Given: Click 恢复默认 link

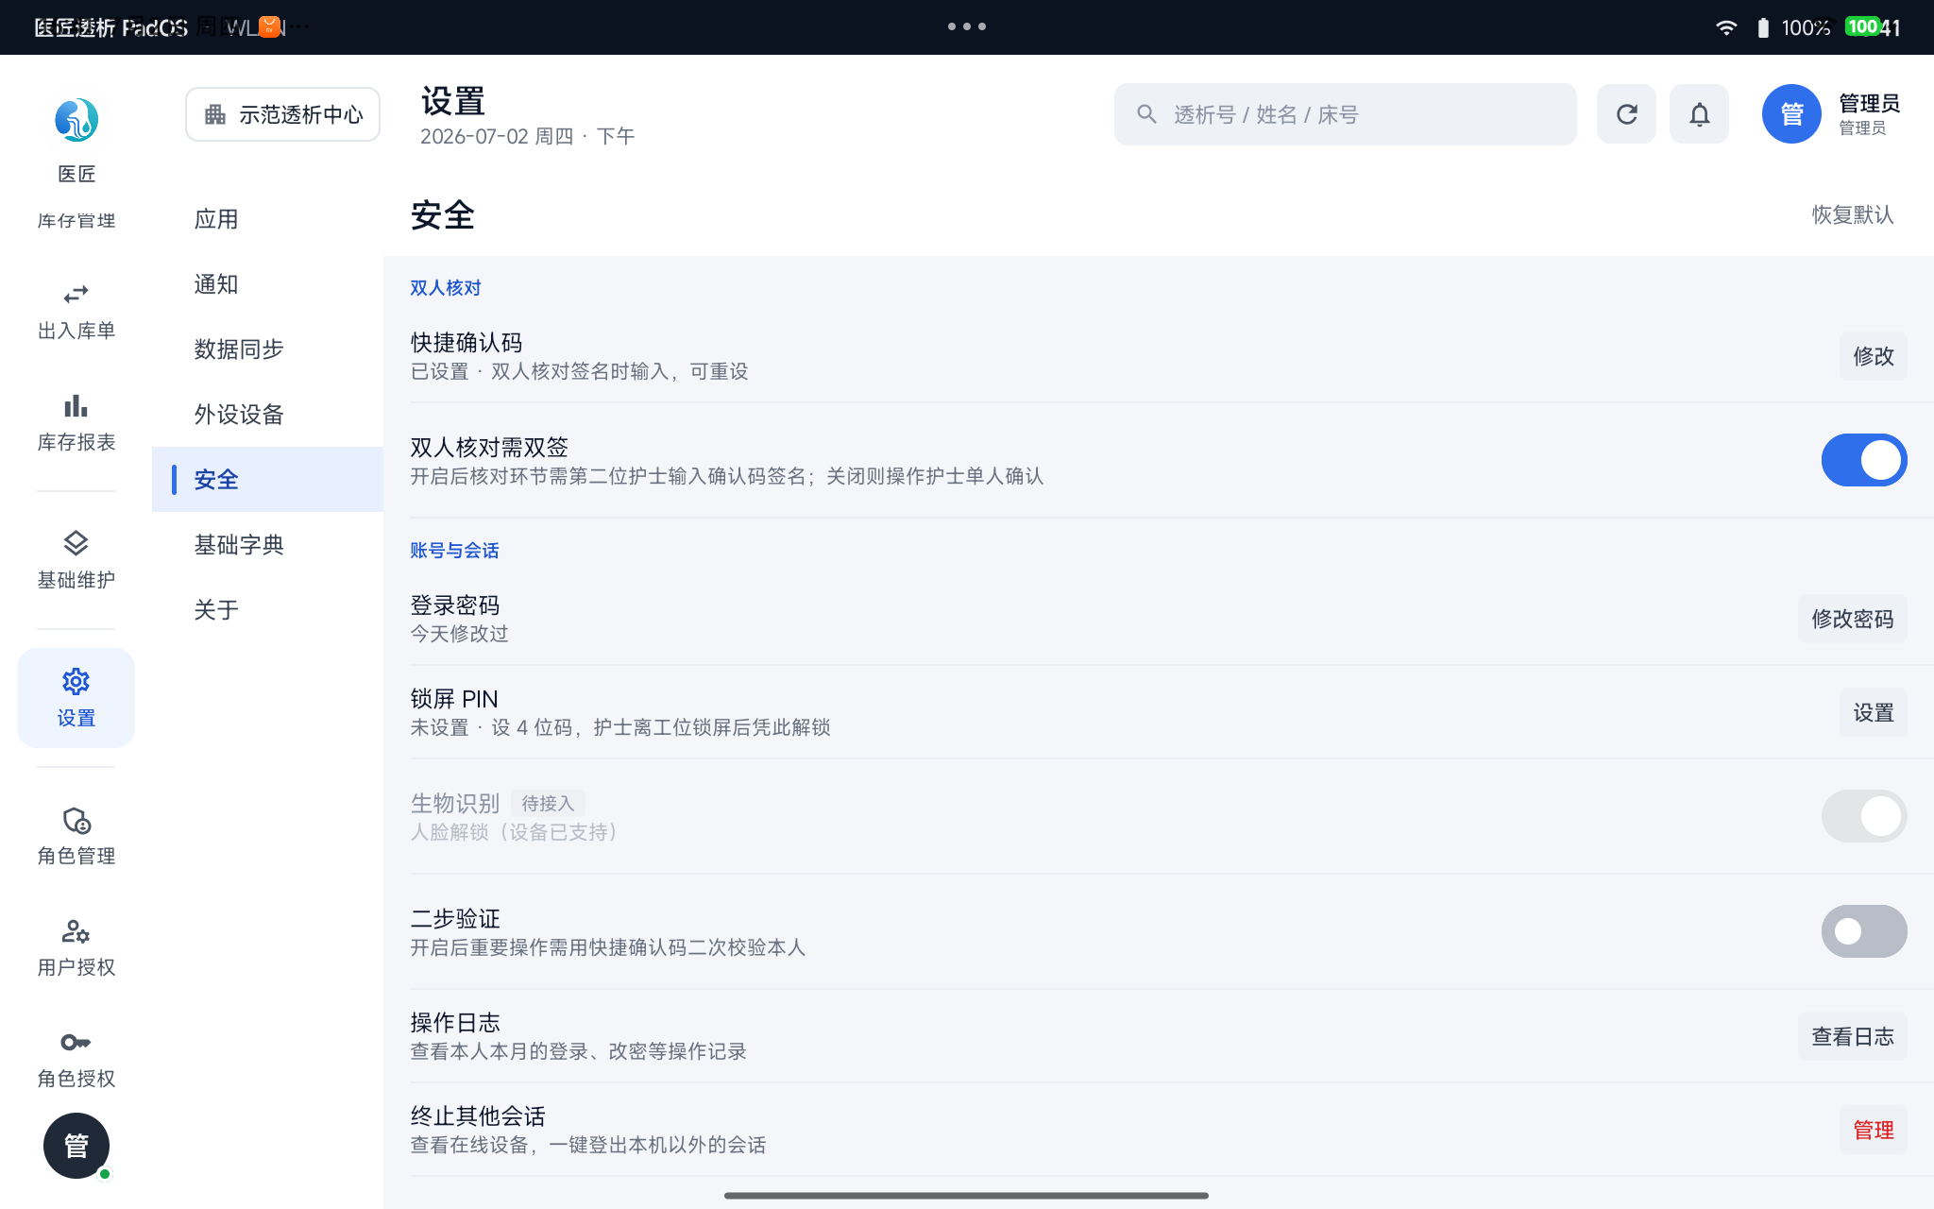Looking at the screenshot, I should [x=1852, y=214].
